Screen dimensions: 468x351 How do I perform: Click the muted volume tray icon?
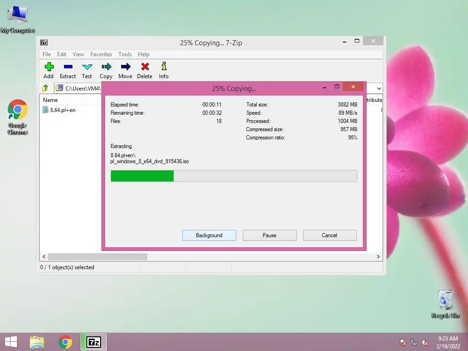(x=425, y=342)
